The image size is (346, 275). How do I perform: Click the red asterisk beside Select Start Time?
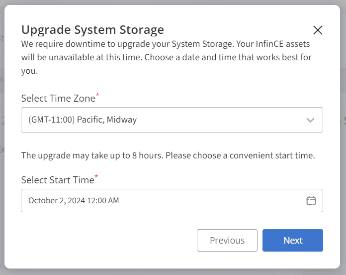tap(96, 176)
